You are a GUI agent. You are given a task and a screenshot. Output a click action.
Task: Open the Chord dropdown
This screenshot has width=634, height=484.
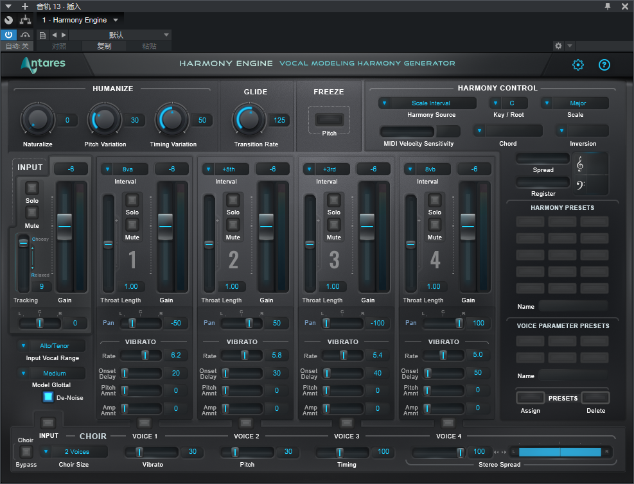tap(508, 131)
